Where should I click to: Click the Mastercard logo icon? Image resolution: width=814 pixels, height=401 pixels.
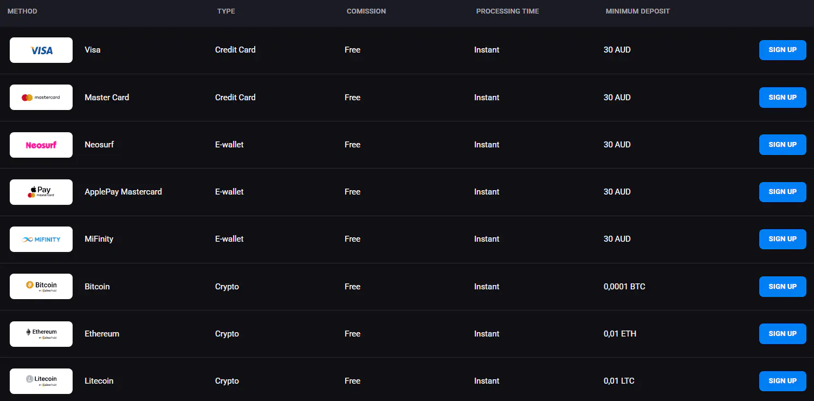(41, 98)
